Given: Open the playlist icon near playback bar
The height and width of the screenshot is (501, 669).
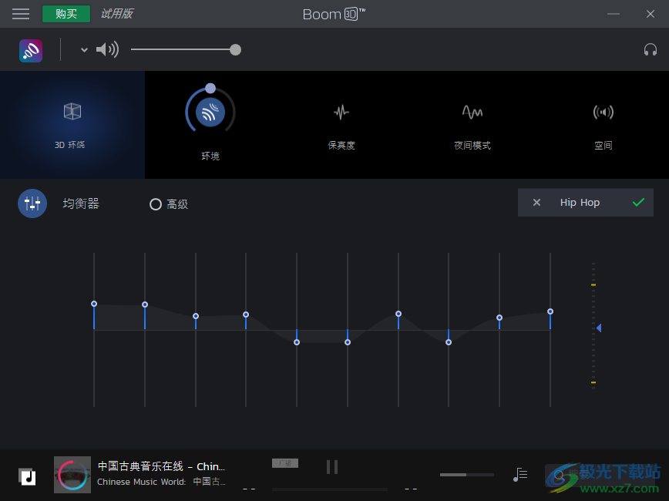Looking at the screenshot, I should [520, 475].
